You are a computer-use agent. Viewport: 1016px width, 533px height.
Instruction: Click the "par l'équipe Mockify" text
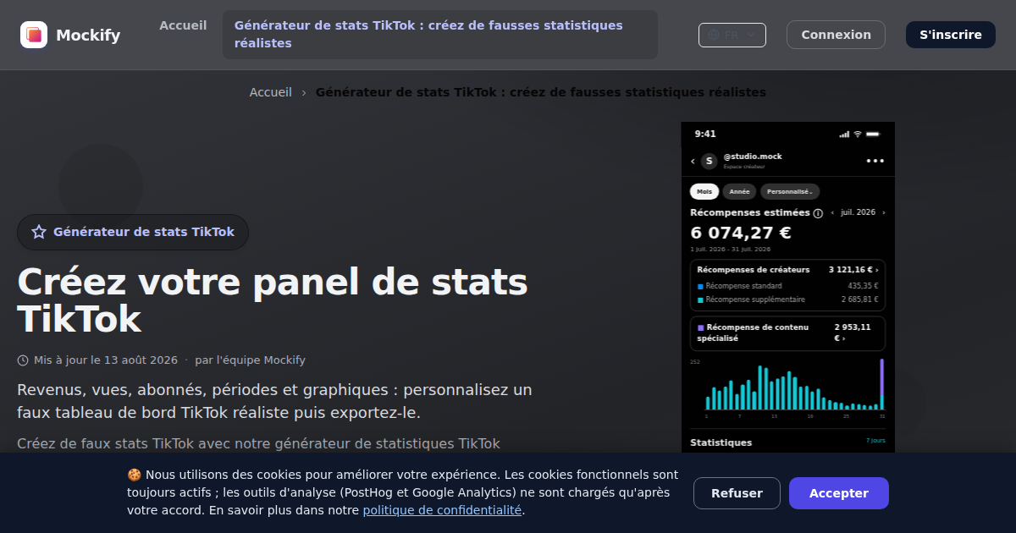[x=250, y=360]
